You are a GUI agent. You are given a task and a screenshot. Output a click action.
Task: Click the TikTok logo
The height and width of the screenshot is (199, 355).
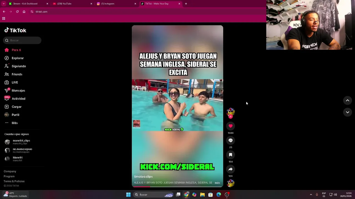(15, 30)
